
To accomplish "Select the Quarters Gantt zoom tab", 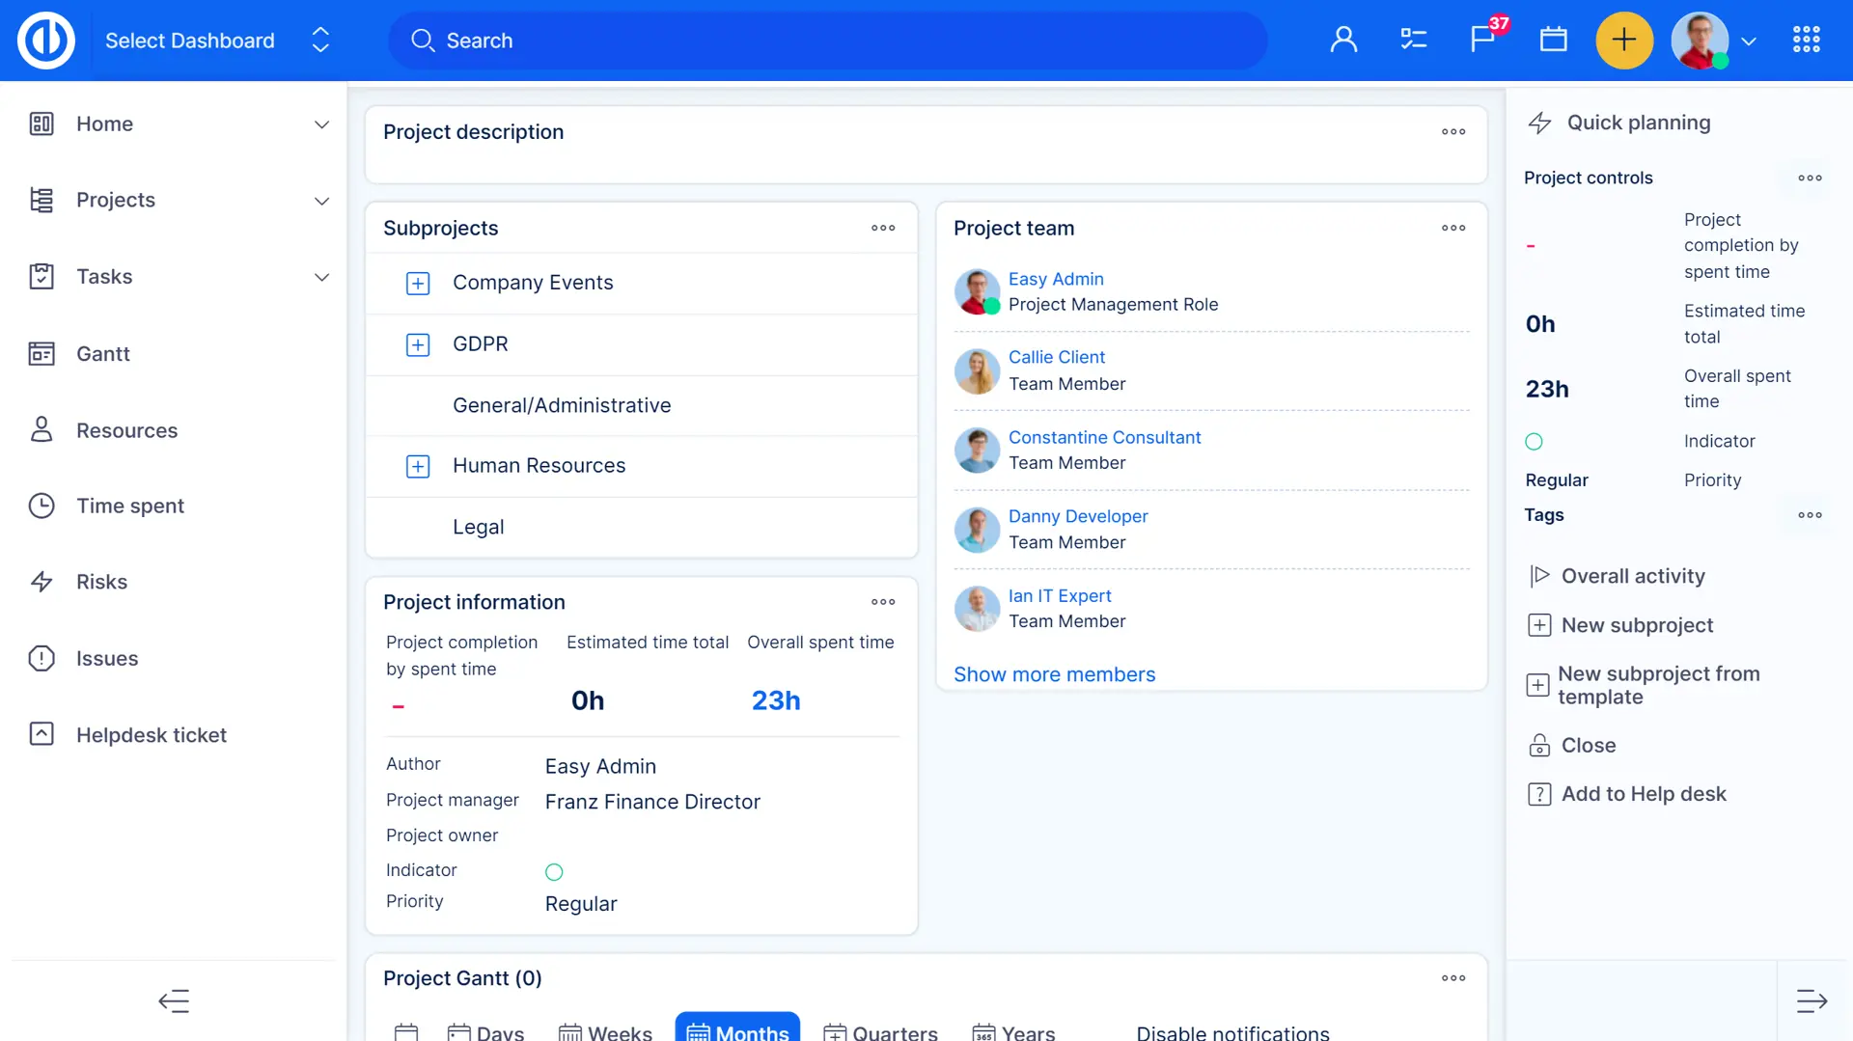I will pos(881,1031).
